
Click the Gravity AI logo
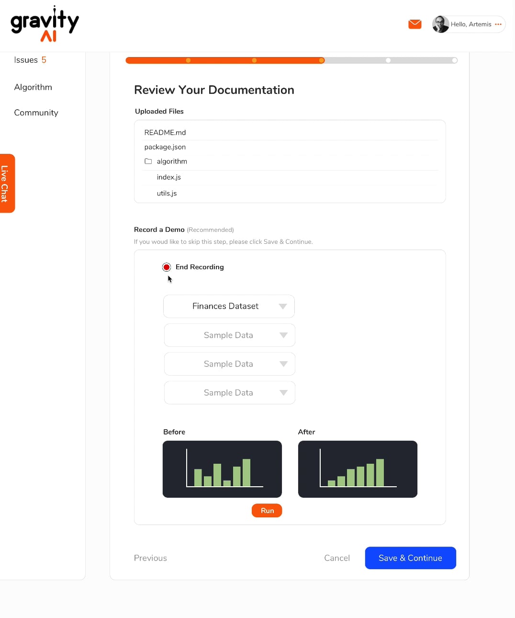point(45,24)
